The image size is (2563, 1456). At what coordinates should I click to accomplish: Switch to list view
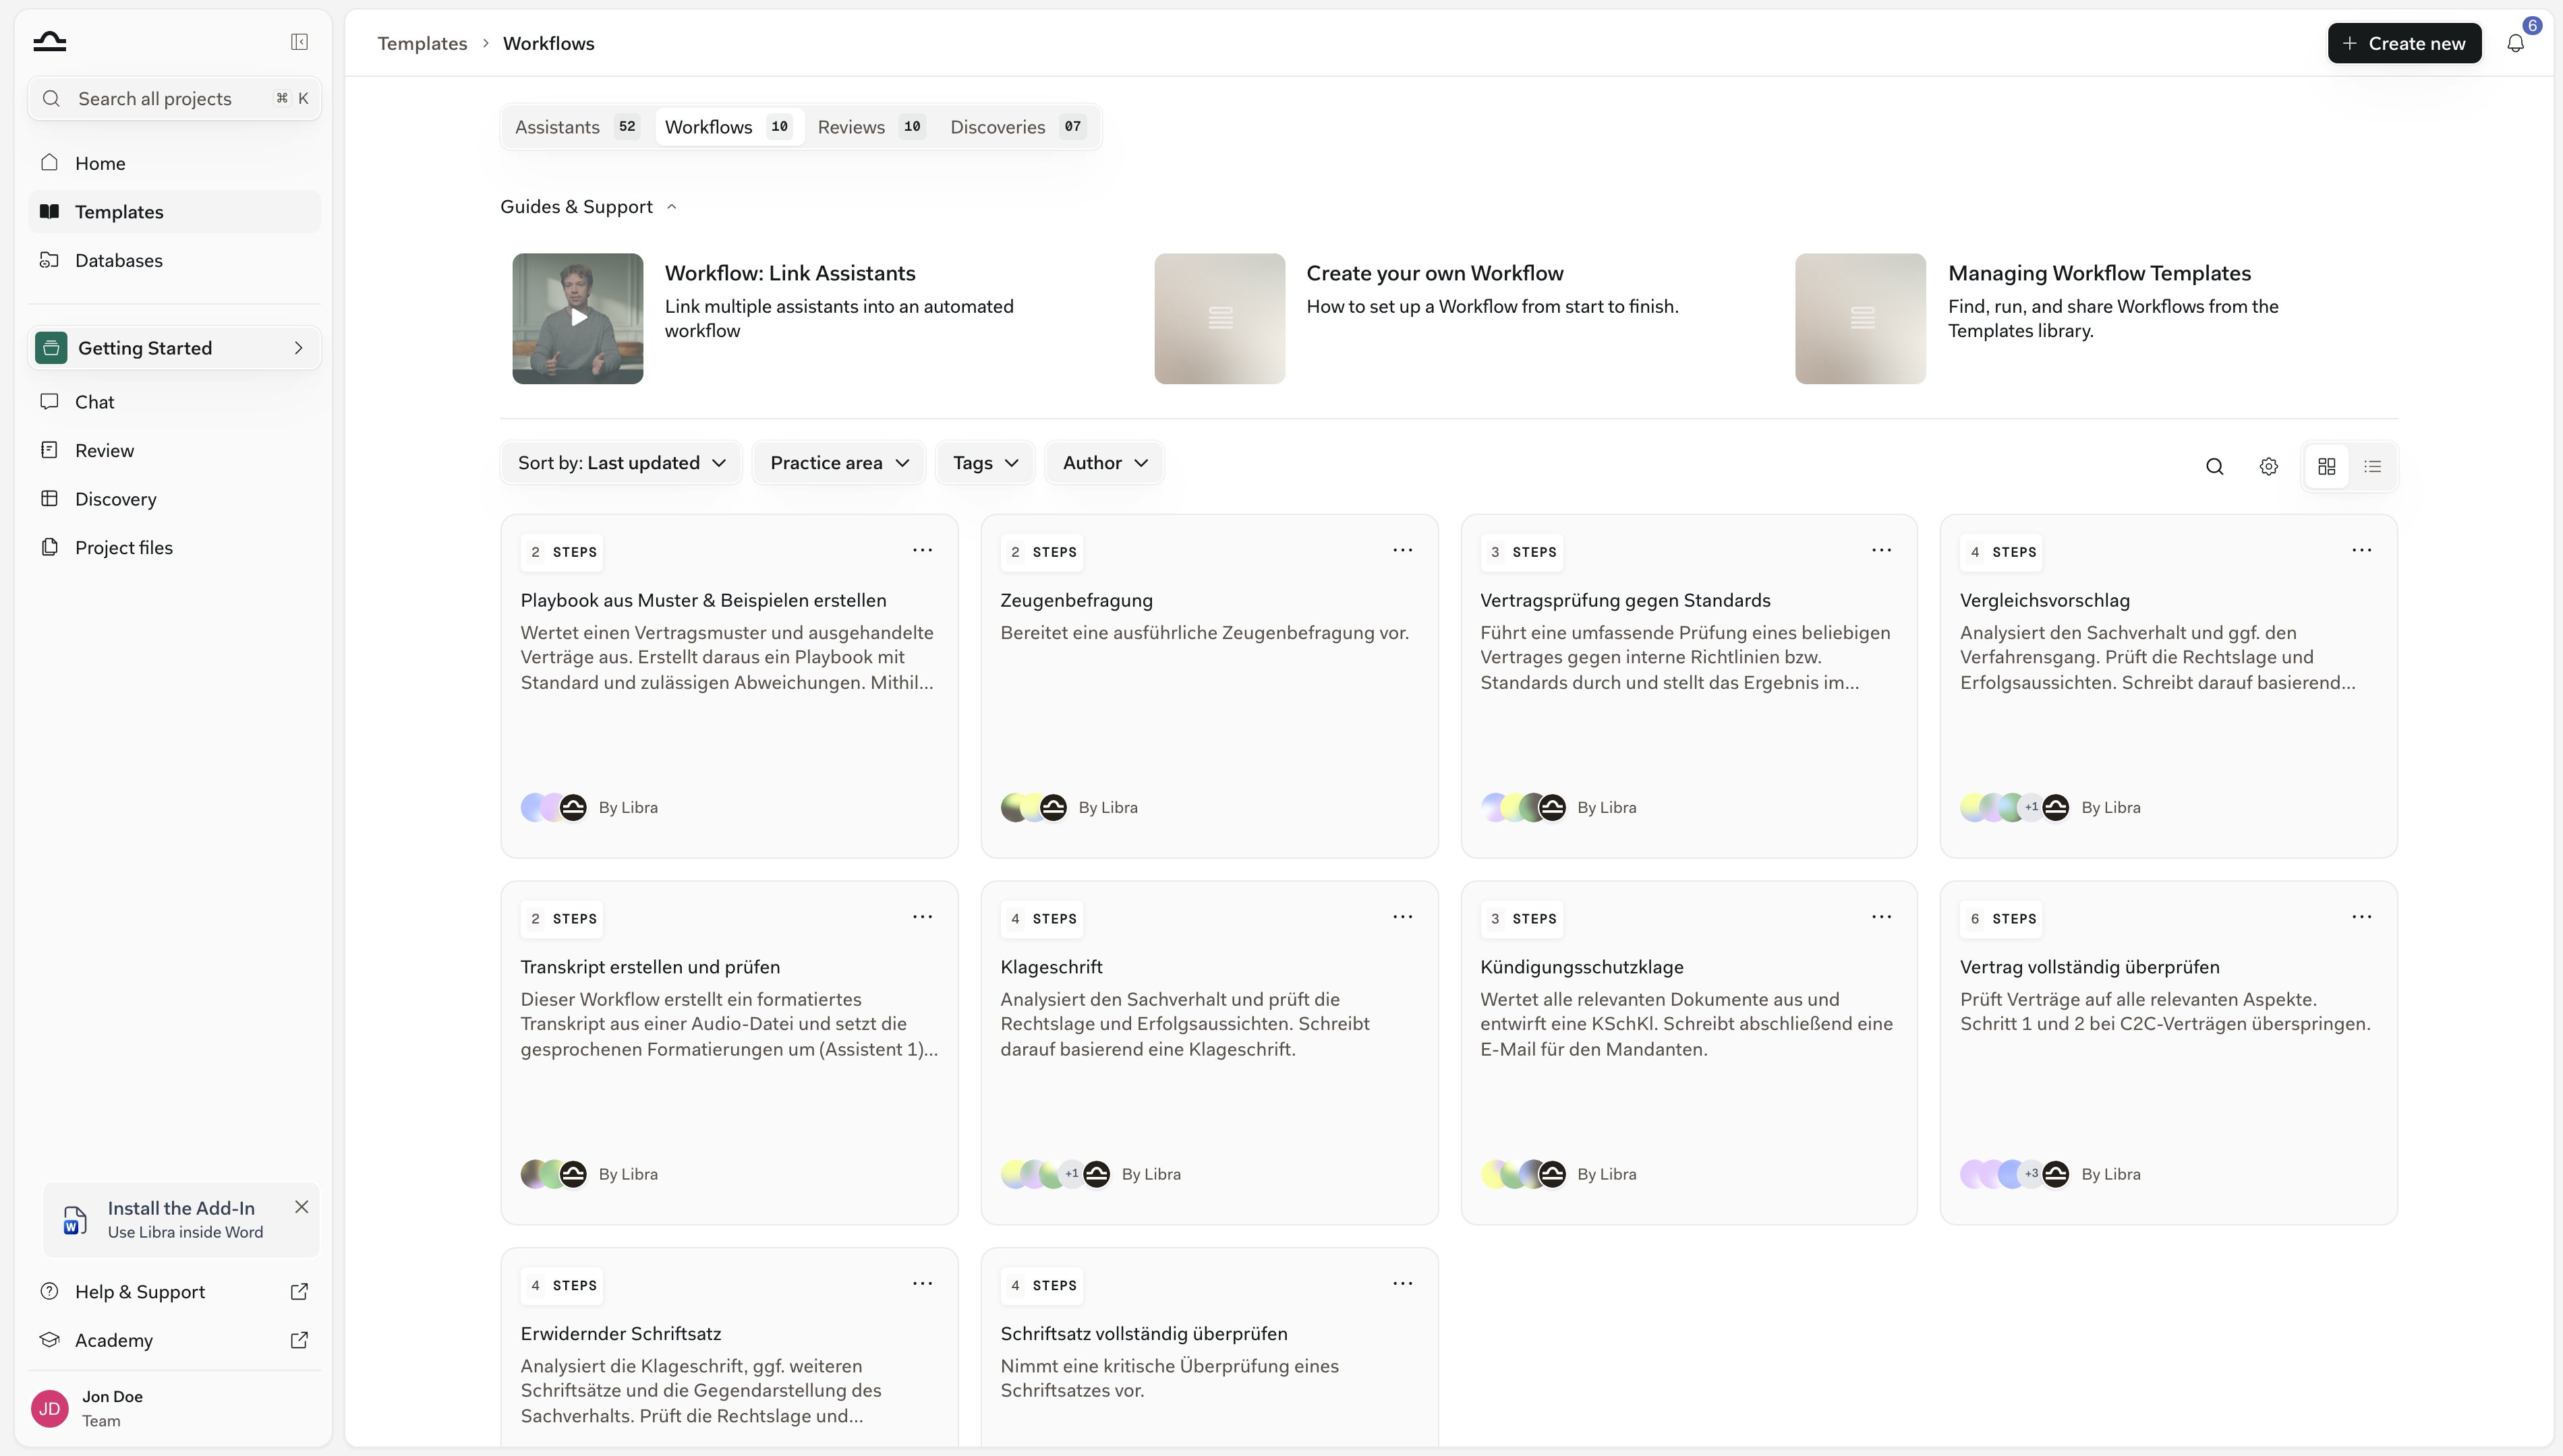2372,467
